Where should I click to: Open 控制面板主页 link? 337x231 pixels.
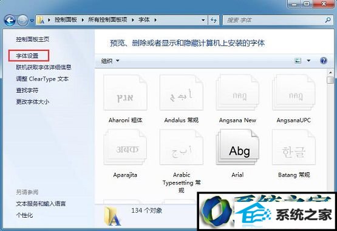pos(32,39)
